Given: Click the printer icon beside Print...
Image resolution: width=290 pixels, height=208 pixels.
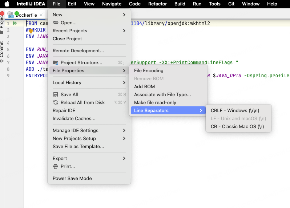Looking at the screenshot, I should pyautogui.click(x=56, y=167).
